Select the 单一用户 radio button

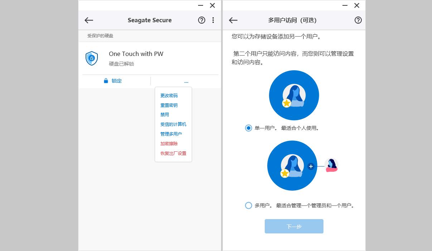(248, 128)
